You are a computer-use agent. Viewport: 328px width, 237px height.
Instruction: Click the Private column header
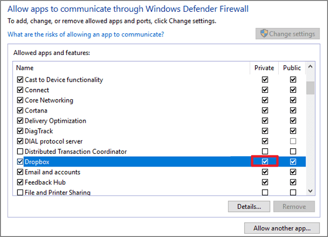point(264,68)
